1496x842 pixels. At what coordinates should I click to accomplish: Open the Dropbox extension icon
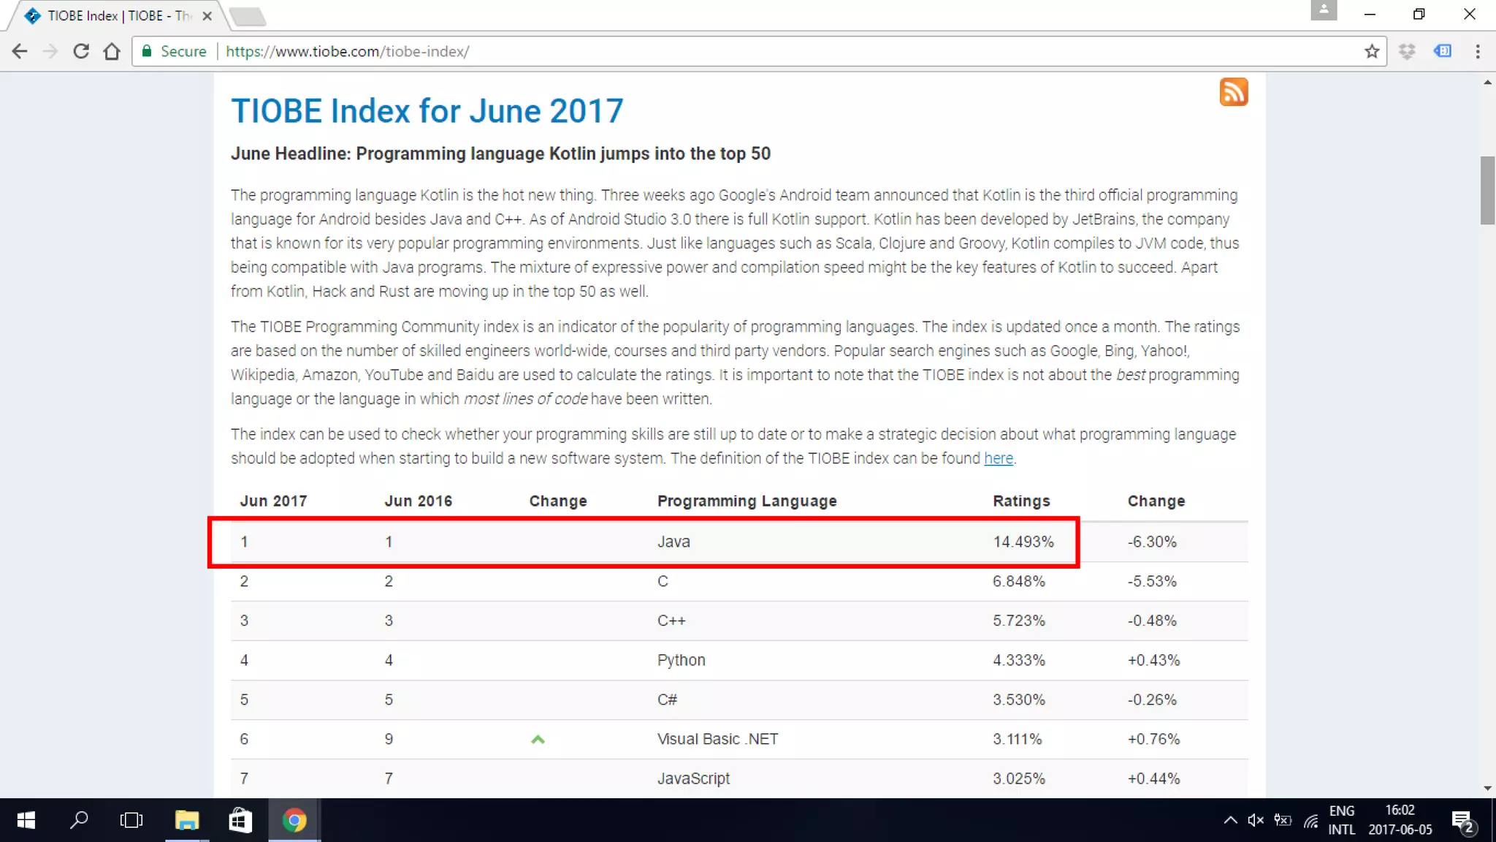tap(1407, 51)
